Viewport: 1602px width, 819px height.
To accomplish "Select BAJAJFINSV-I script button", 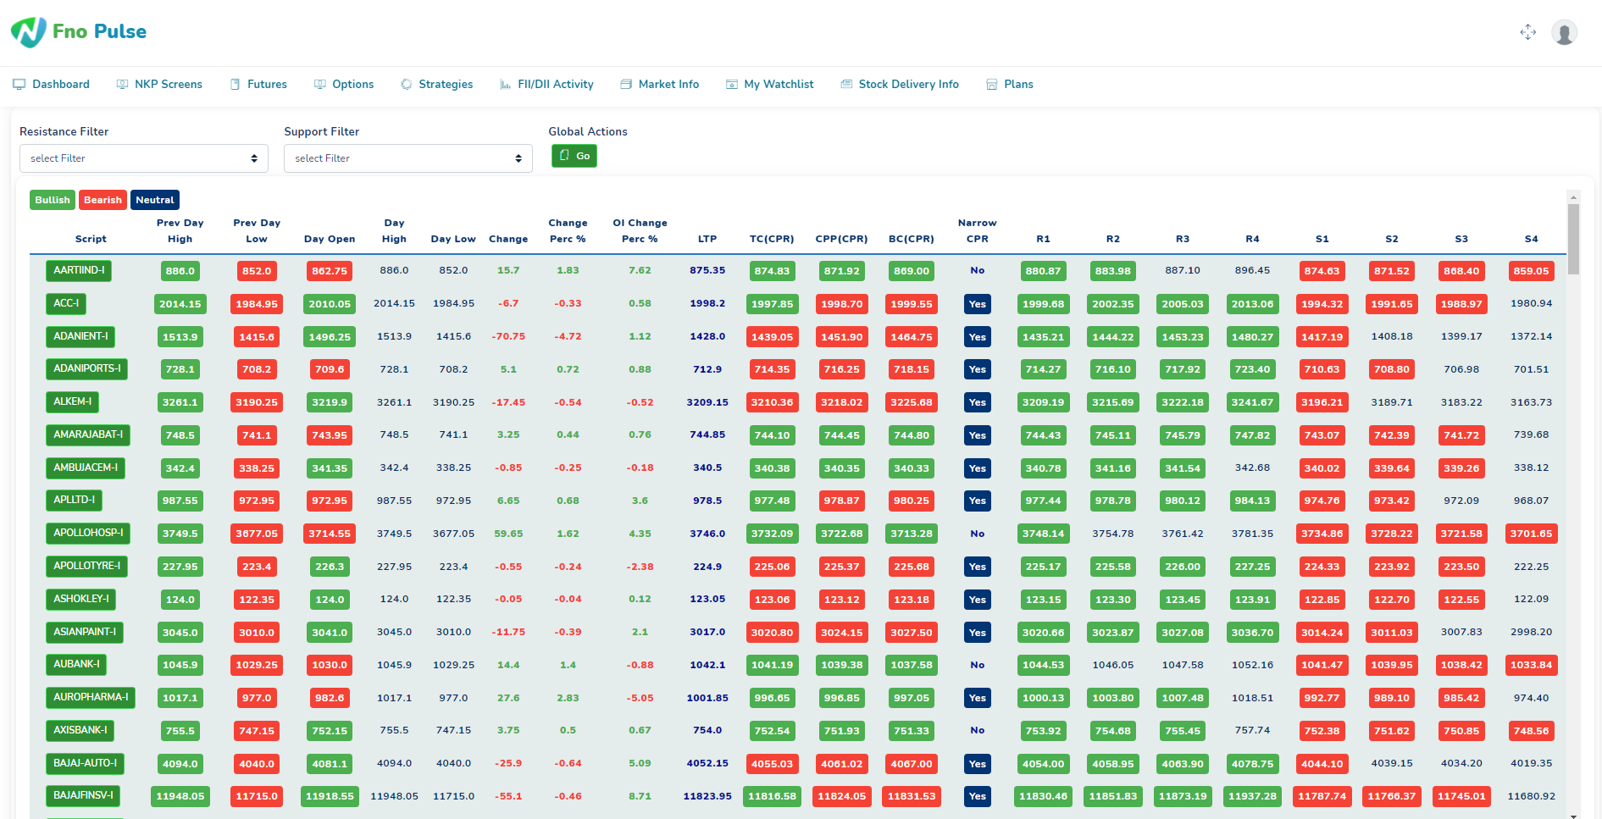I will pos(83,796).
